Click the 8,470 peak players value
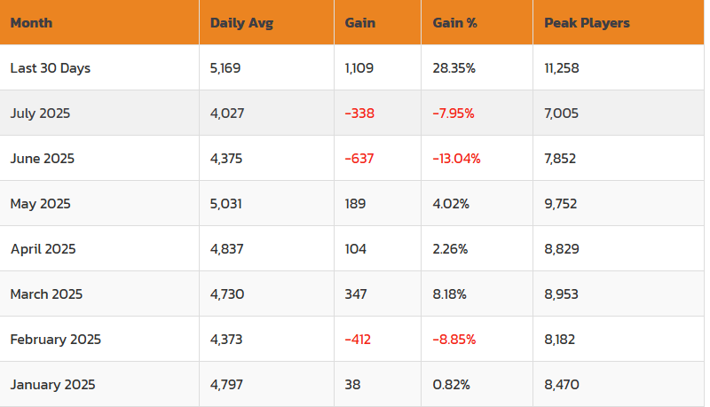The width and height of the screenshot is (710, 407). click(562, 385)
